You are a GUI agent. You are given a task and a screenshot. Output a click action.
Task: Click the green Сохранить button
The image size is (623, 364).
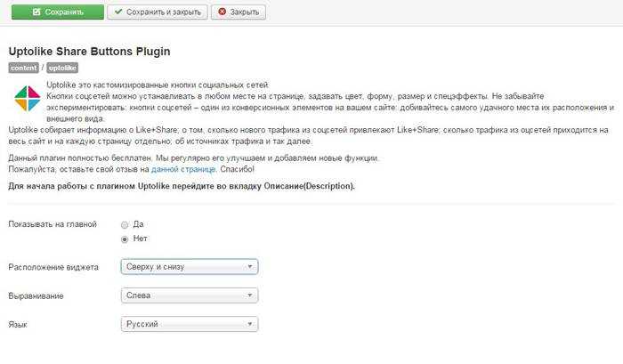point(58,12)
